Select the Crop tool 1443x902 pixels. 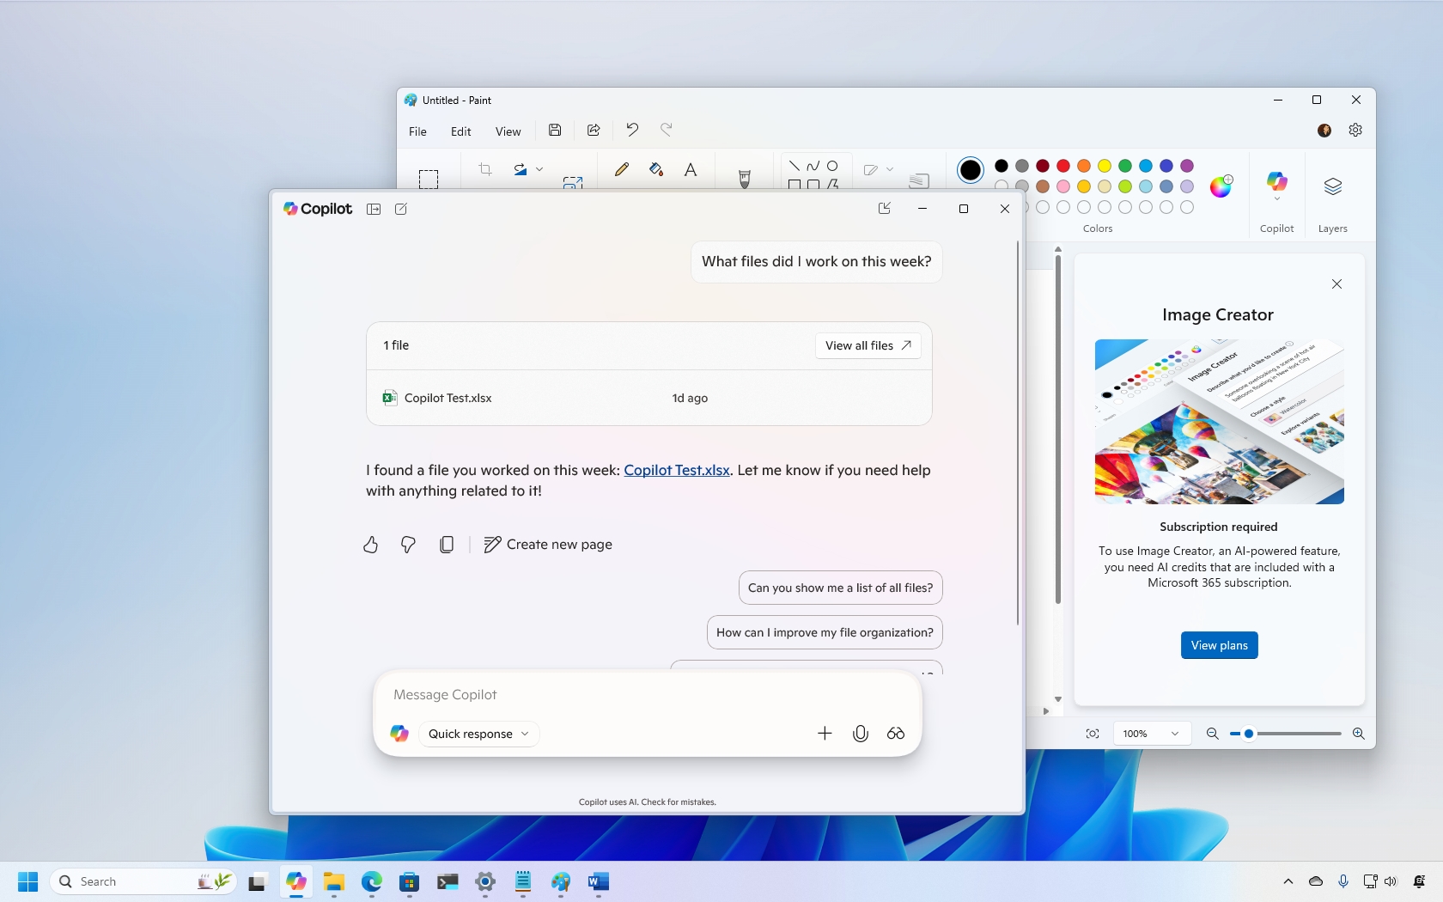[x=484, y=169]
